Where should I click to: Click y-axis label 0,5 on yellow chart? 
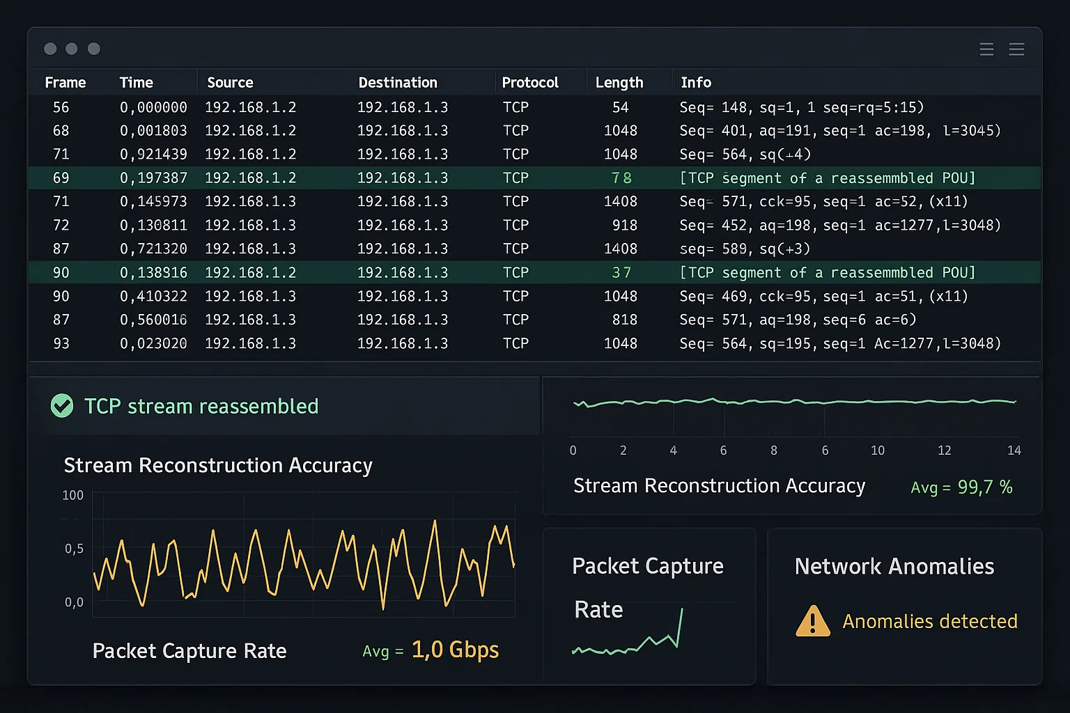(x=74, y=549)
